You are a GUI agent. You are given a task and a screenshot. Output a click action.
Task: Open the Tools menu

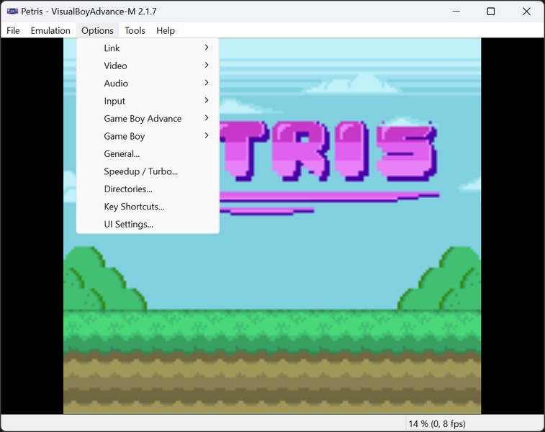(135, 30)
